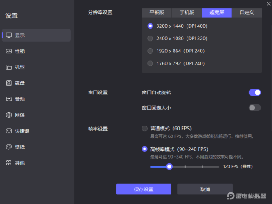The height and width of the screenshot is (204, 272).
Task: Open the 网络 settings page label
Action: click(20, 115)
